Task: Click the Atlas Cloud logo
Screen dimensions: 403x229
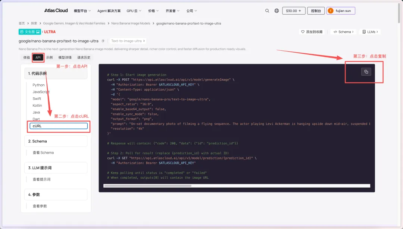Action: (56, 10)
